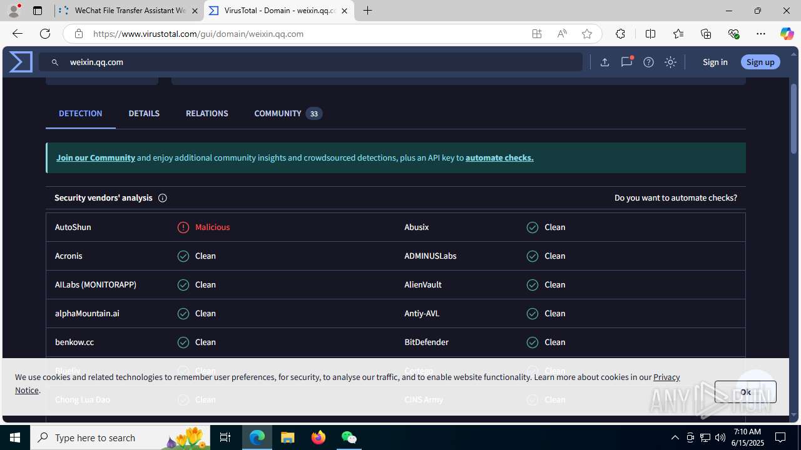
Task: Click the Antiy-AVL vendor name
Action: [x=422, y=313]
